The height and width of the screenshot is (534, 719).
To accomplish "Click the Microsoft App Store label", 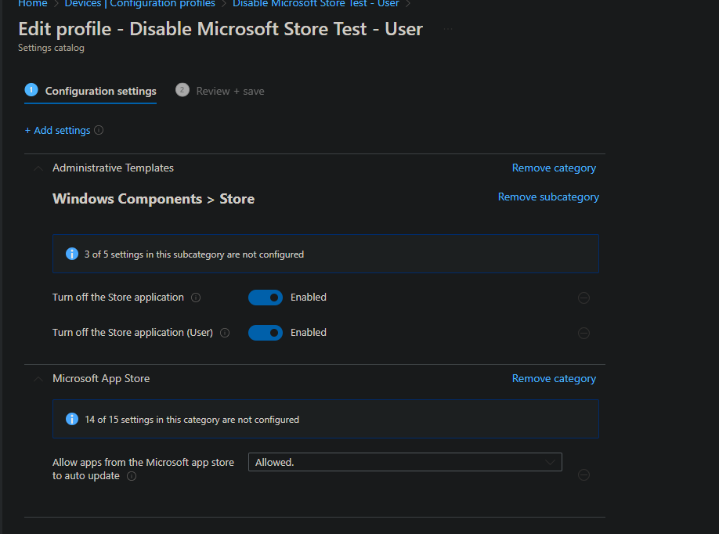I will pos(101,379).
